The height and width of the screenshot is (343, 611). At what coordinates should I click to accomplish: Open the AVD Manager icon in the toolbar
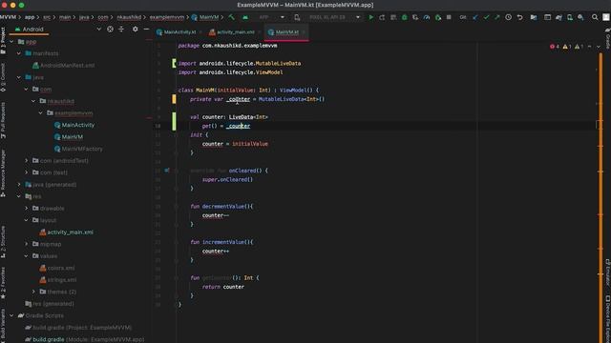click(570, 17)
